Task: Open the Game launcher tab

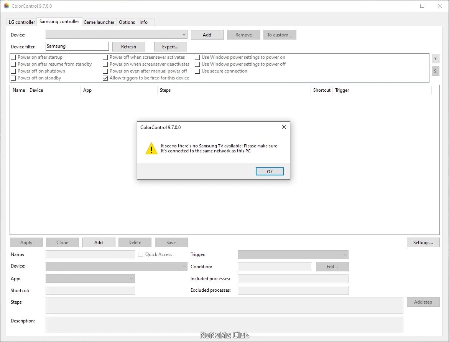Action: pyautogui.click(x=99, y=22)
